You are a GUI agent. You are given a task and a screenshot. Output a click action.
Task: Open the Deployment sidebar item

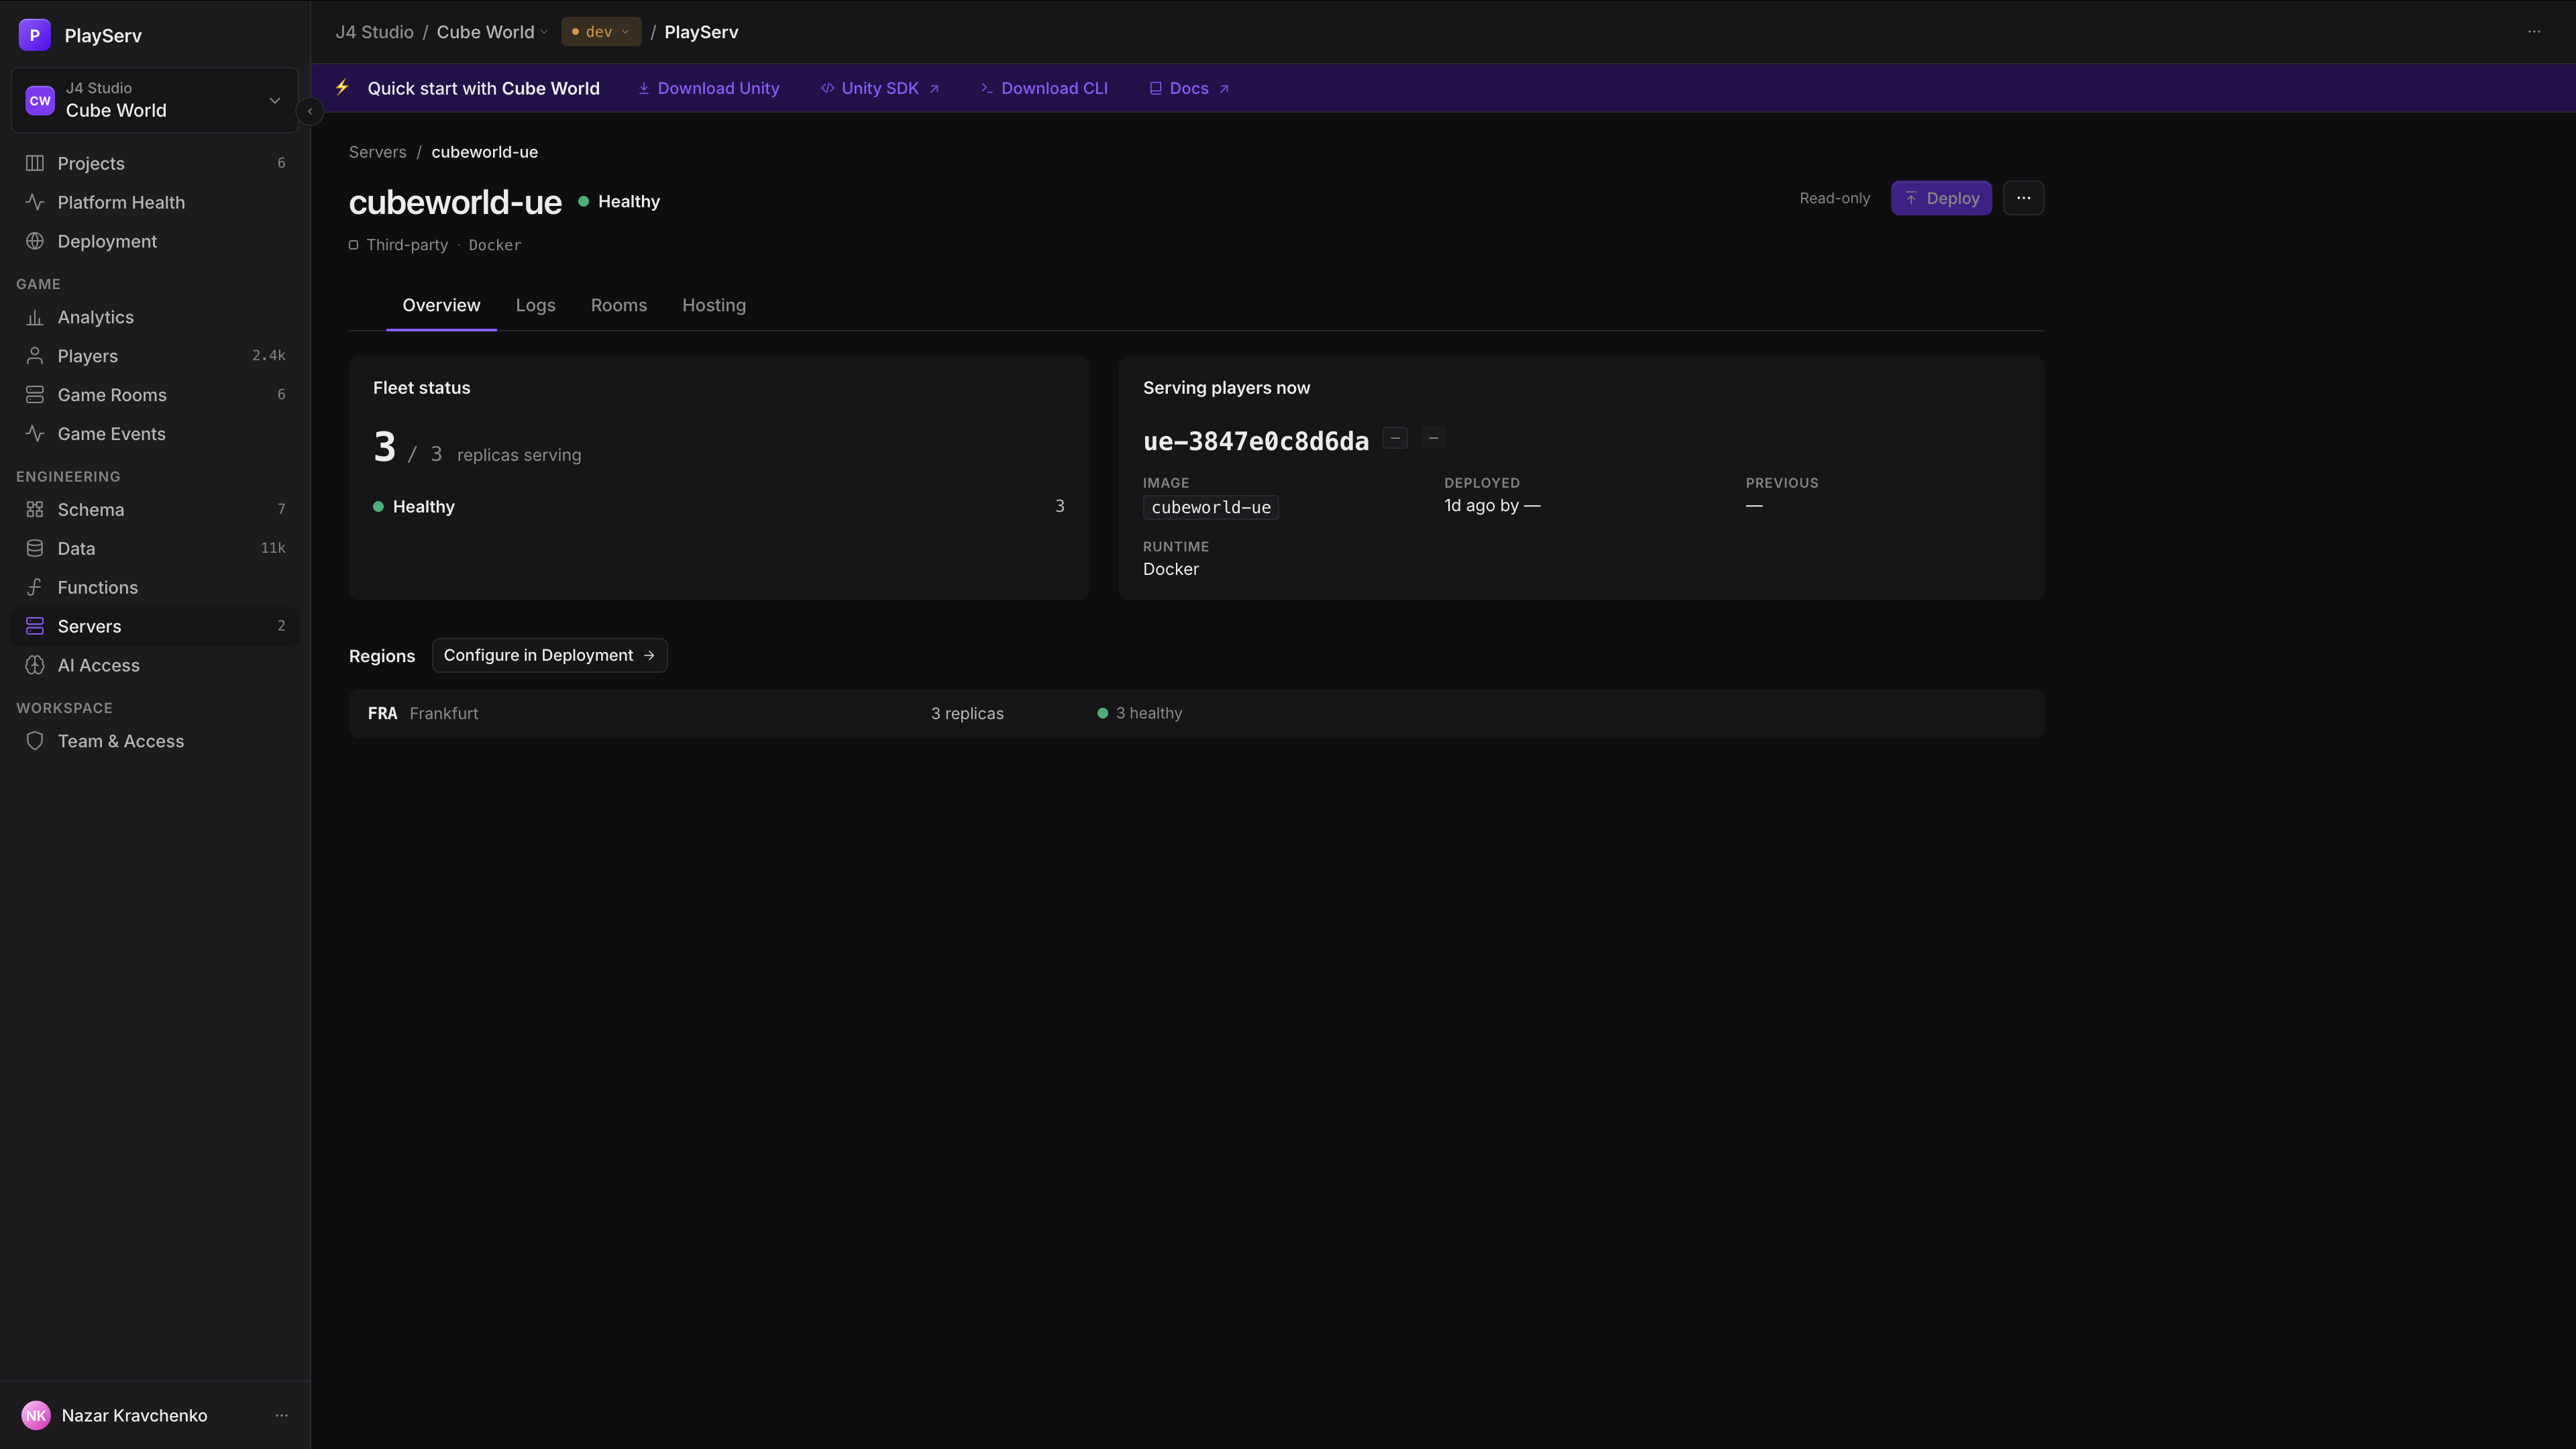click(x=155, y=241)
